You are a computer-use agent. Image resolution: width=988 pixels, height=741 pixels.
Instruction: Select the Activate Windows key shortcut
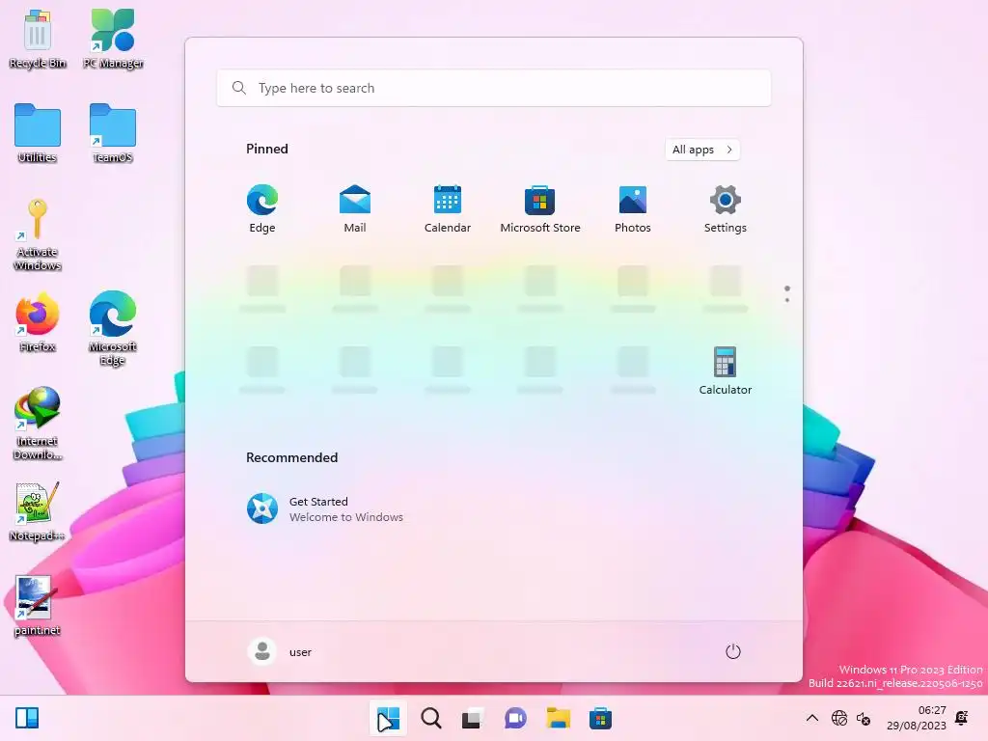click(38, 234)
